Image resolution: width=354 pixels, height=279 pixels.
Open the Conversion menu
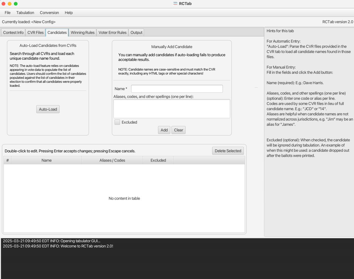coord(49,13)
